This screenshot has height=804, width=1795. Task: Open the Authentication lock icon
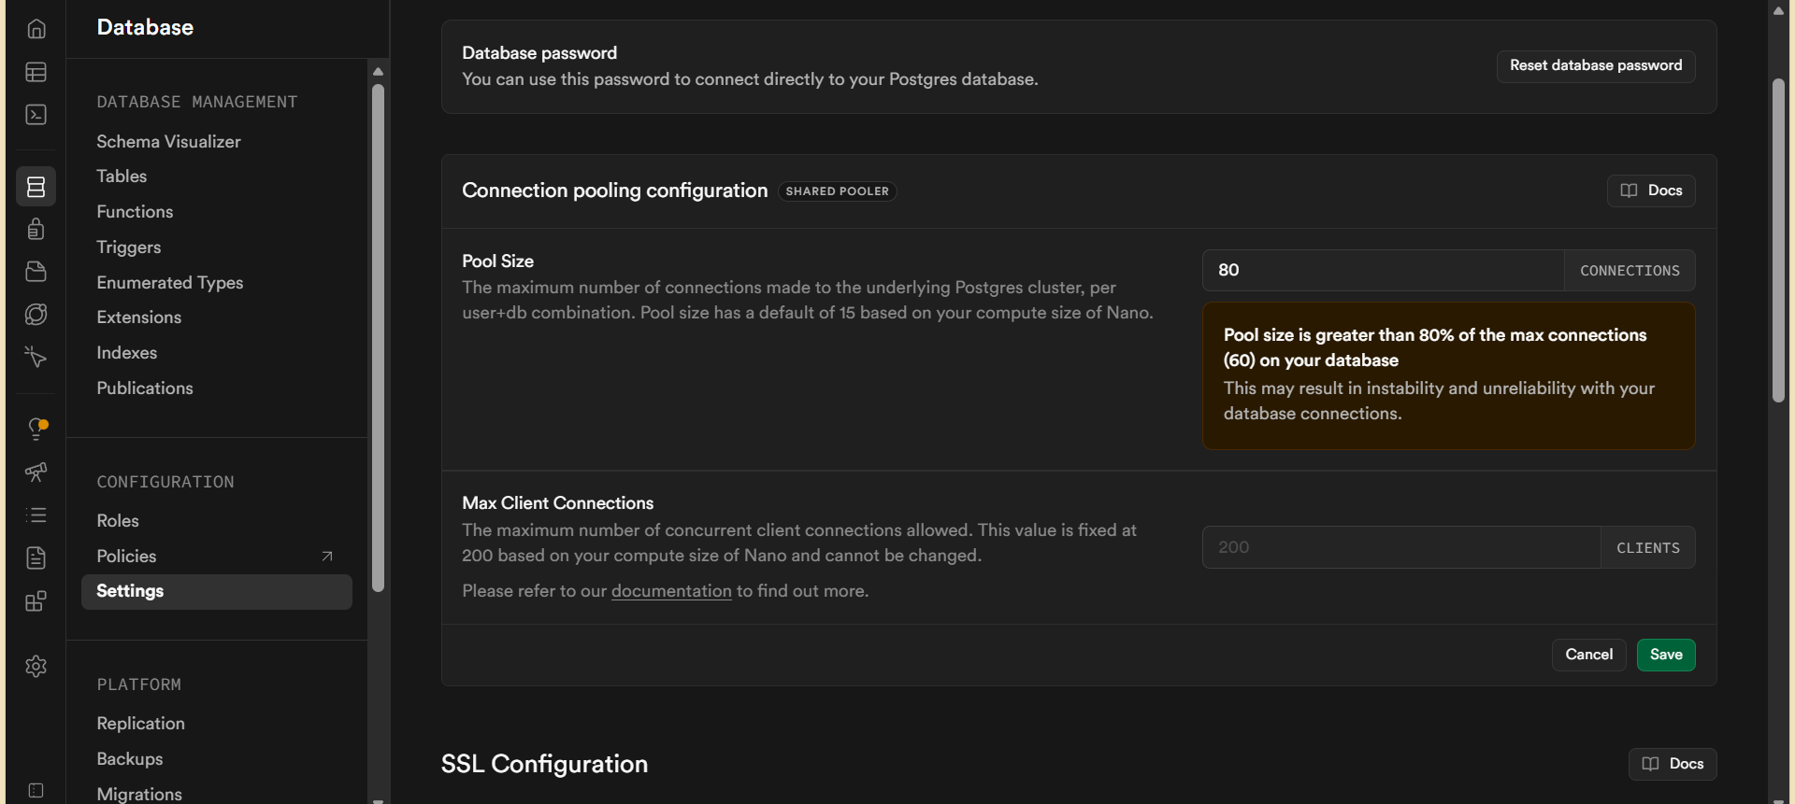(x=36, y=229)
